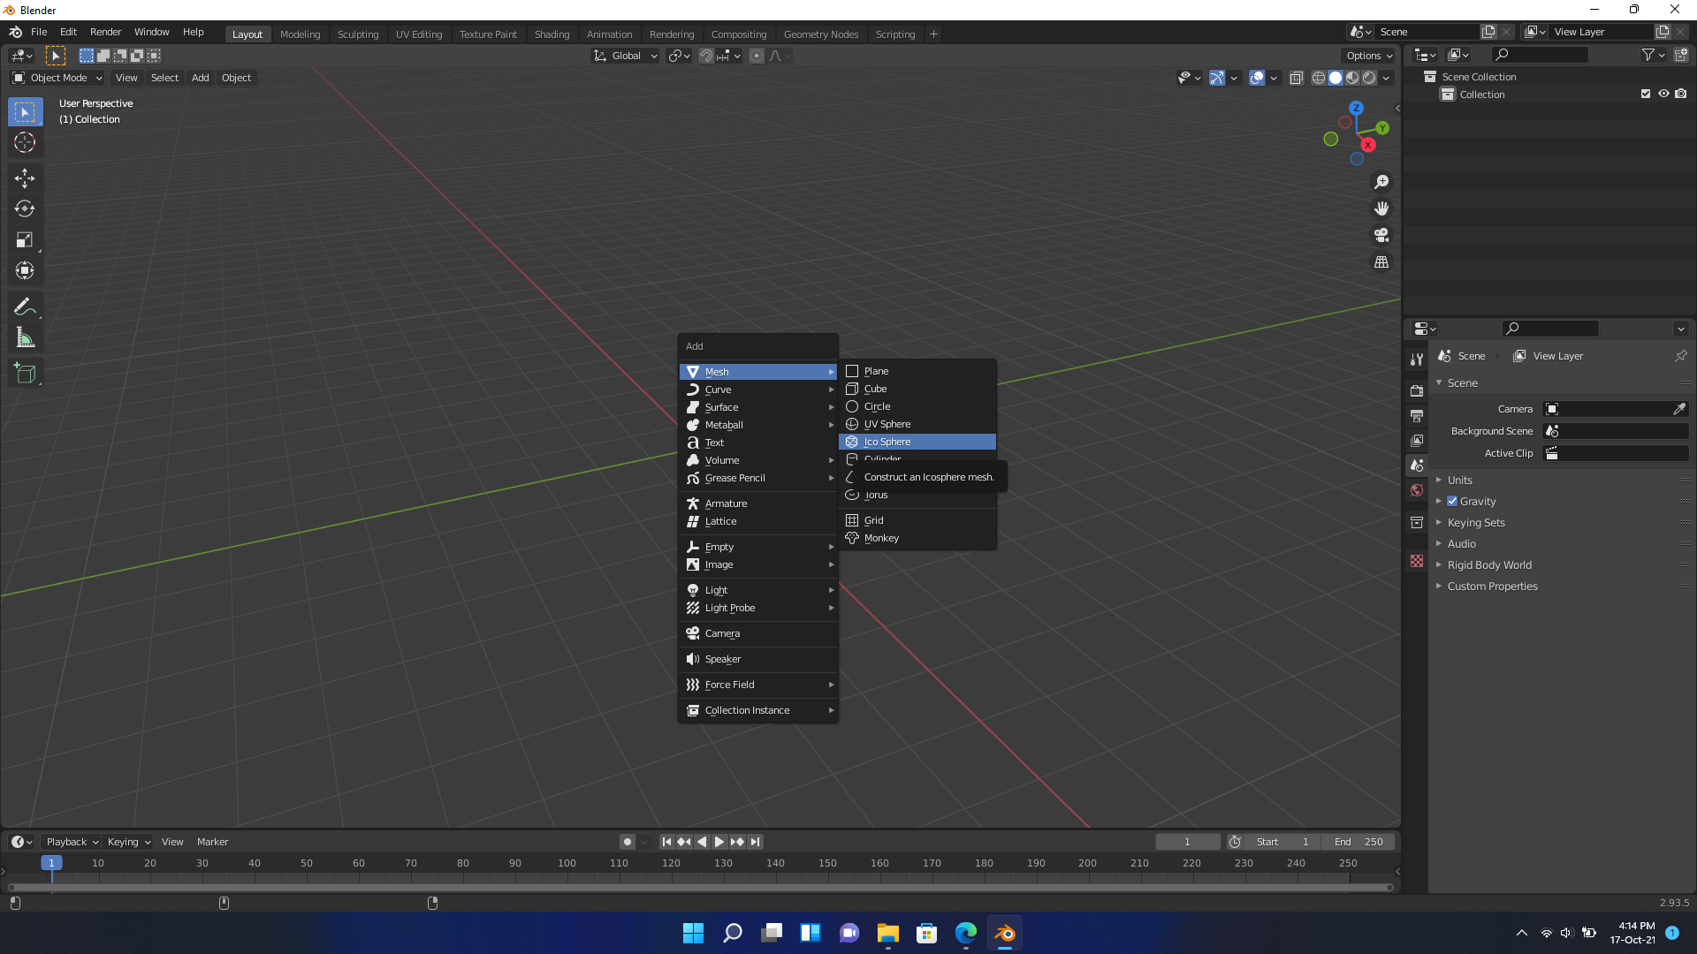Toggle Gravity checkbox
Viewport: 1697px width, 954px height.
1452,501
